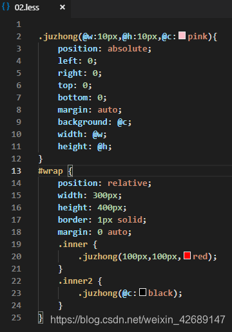Screen dimensions: 232x332
Task: Click the 'bottom: 0;' line
Action: click(x=82, y=98)
